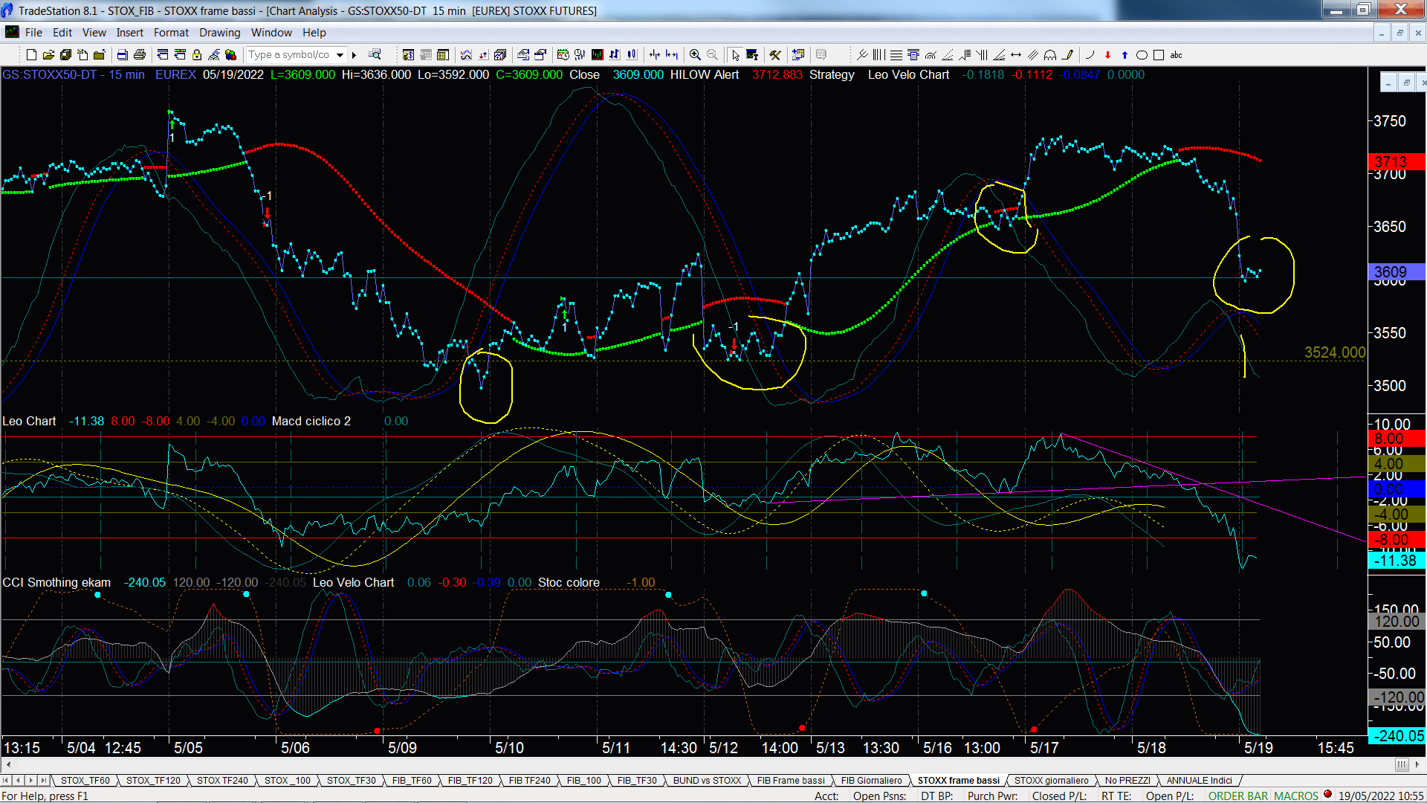Open the Help menu
Image resolution: width=1427 pixels, height=803 pixels.
tap(314, 33)
